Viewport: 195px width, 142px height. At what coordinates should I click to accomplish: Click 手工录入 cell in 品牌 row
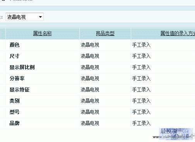(141, 123)
